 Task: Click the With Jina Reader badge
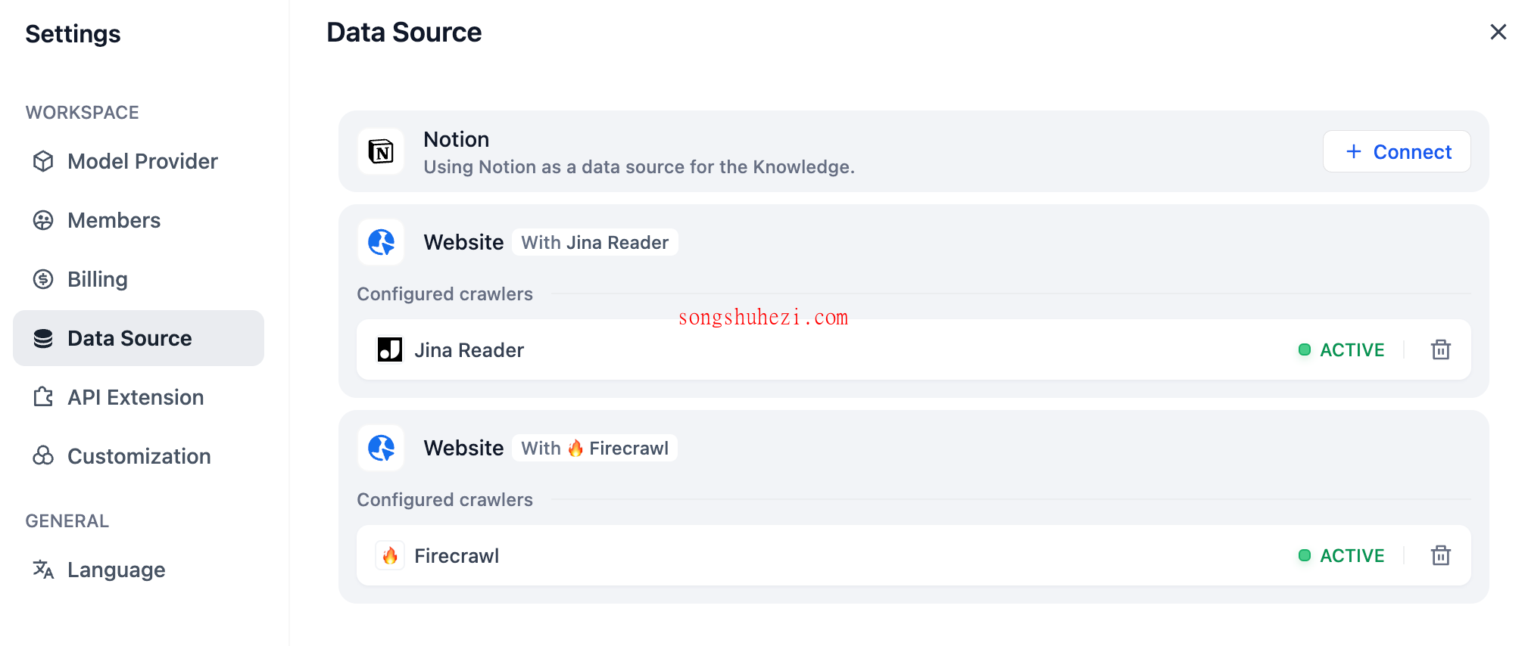coord(595,242)
